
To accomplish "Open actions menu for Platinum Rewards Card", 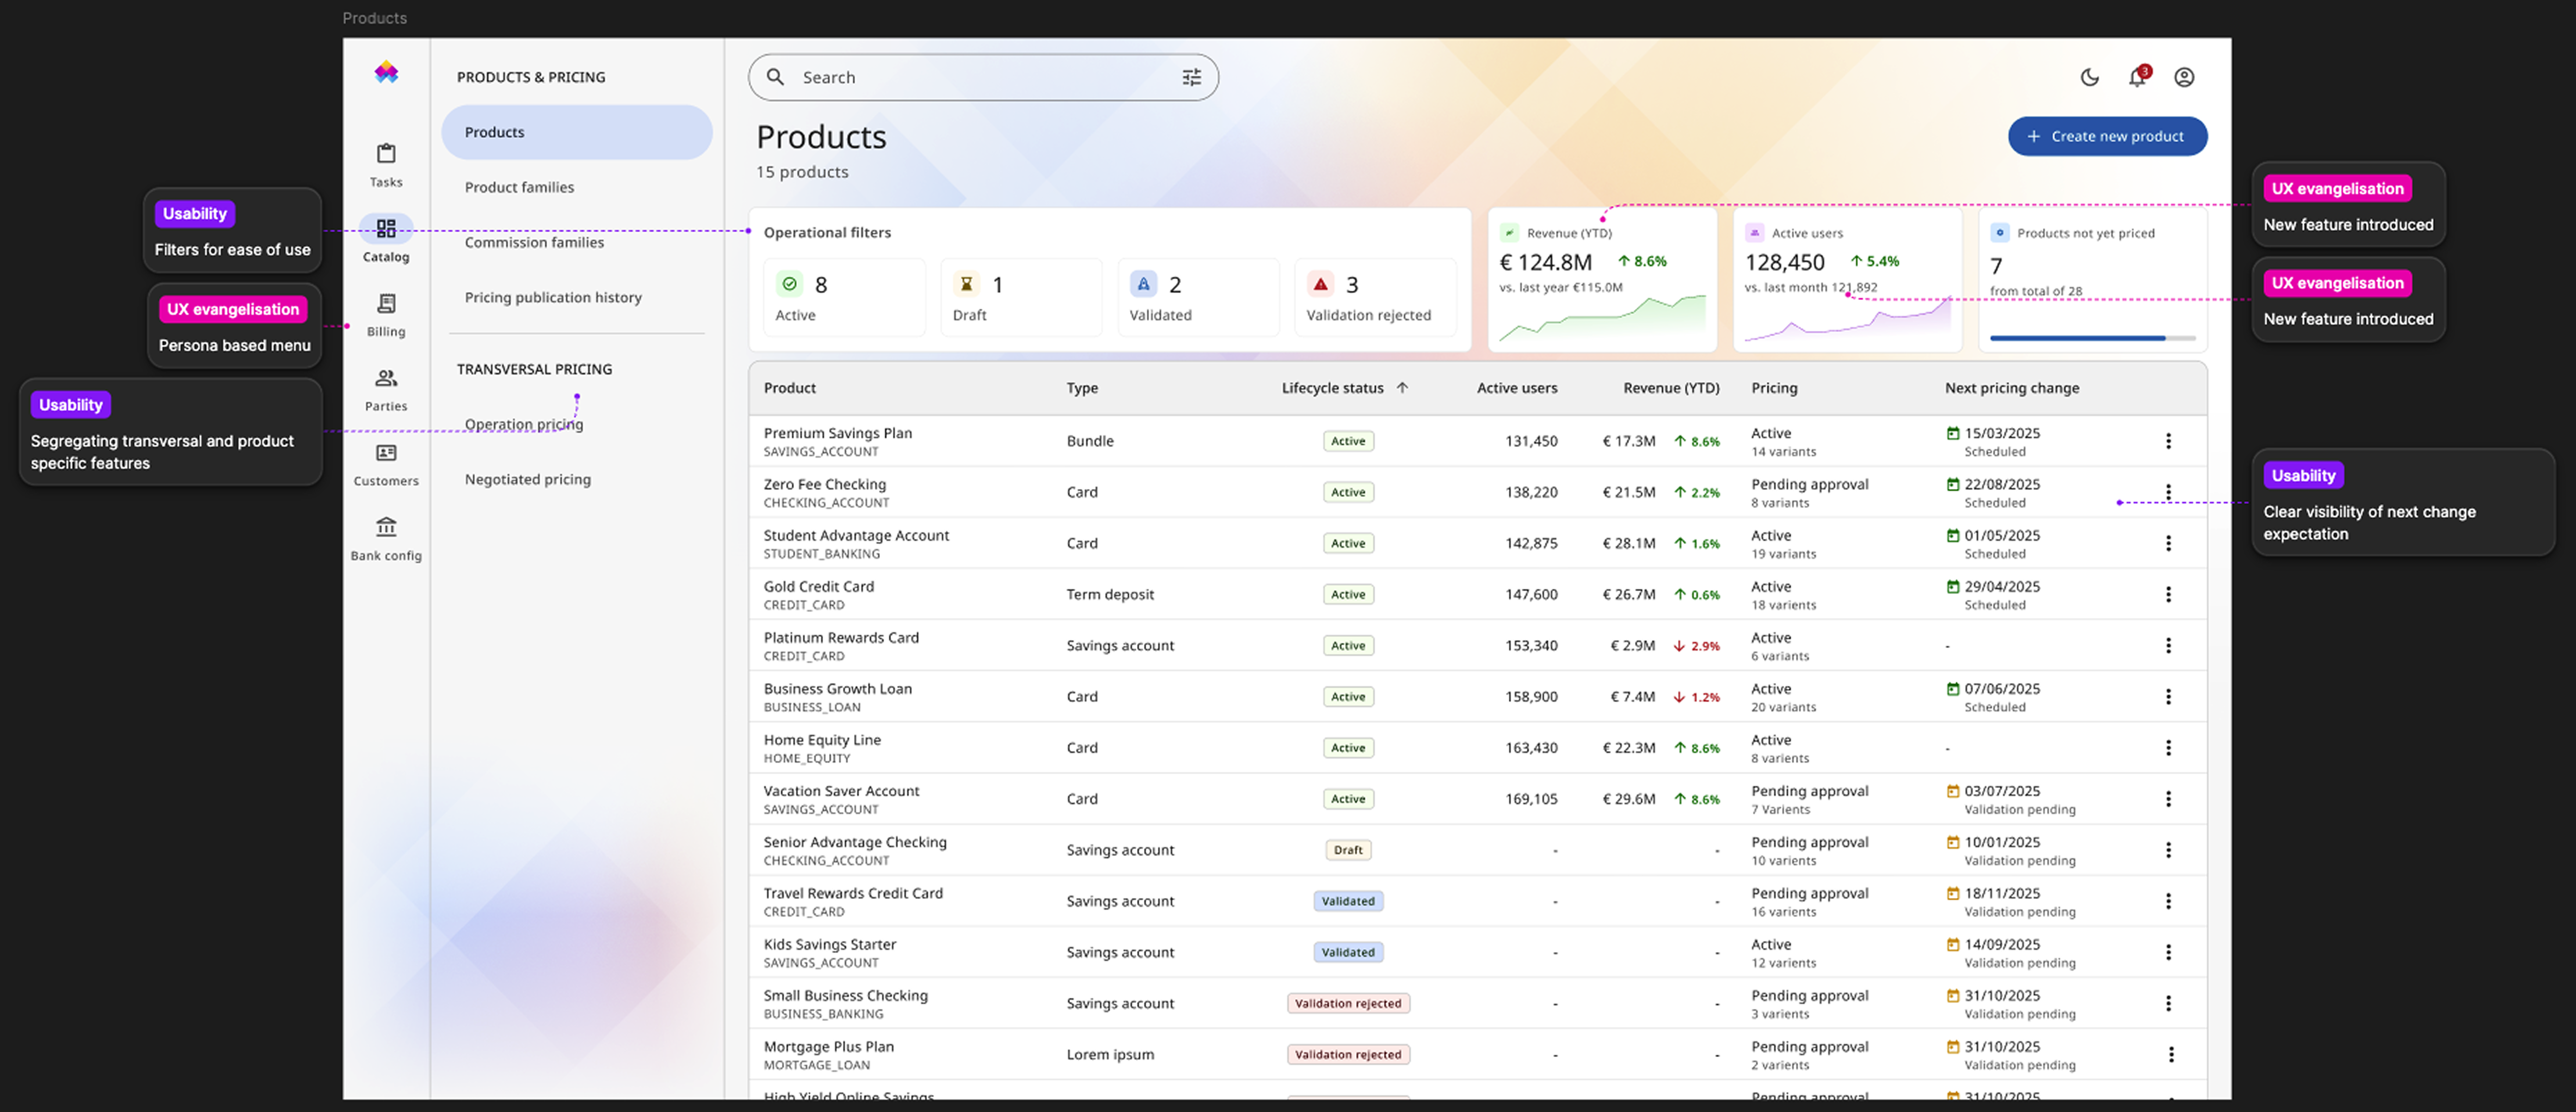I will tap(2168, 645).
